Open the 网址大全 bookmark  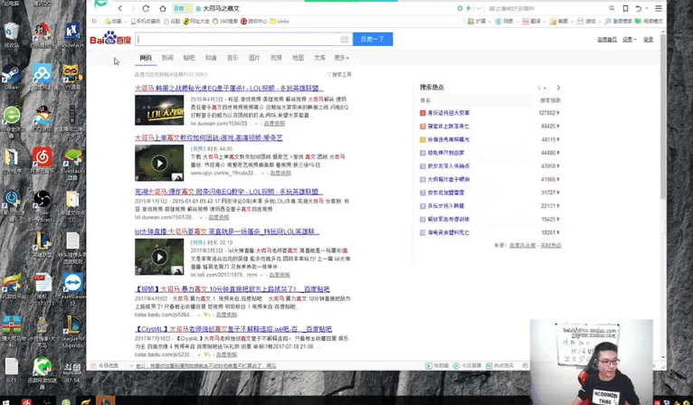(196, 21)
